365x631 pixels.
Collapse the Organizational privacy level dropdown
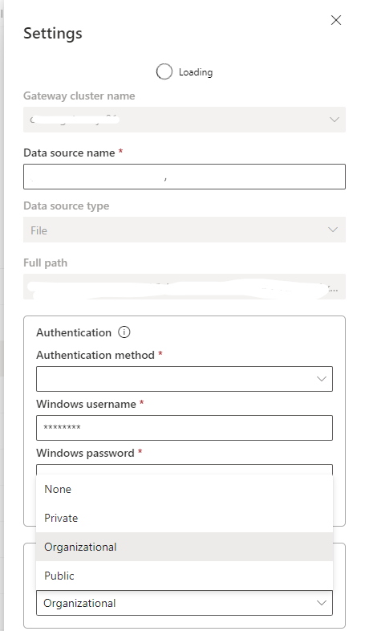pos(185,603)
